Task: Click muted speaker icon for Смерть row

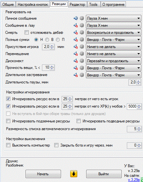Action: pyautogui.click(x=76, y=33)
